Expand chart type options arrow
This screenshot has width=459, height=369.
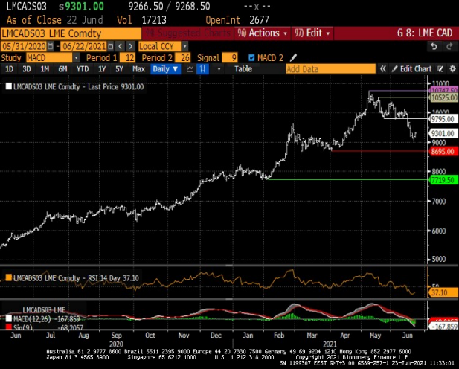[219, 69]
